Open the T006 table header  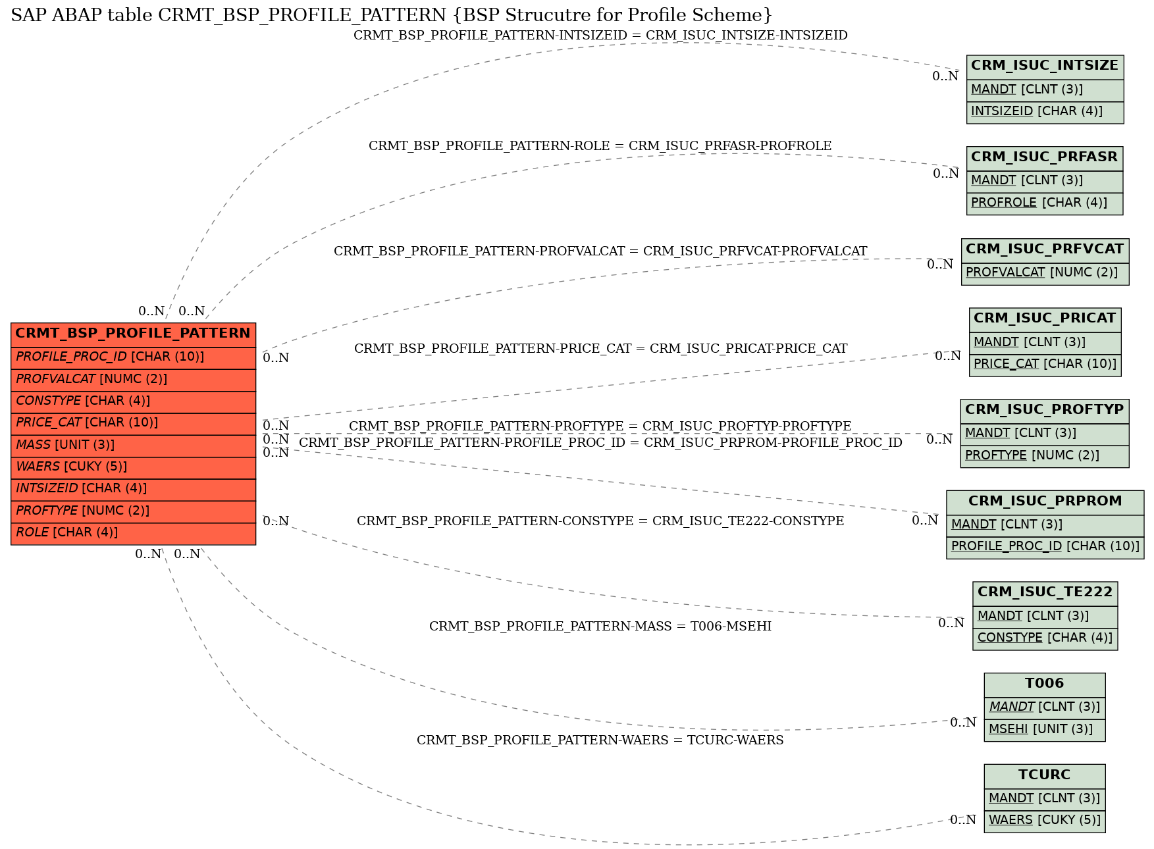point(1045,684)
